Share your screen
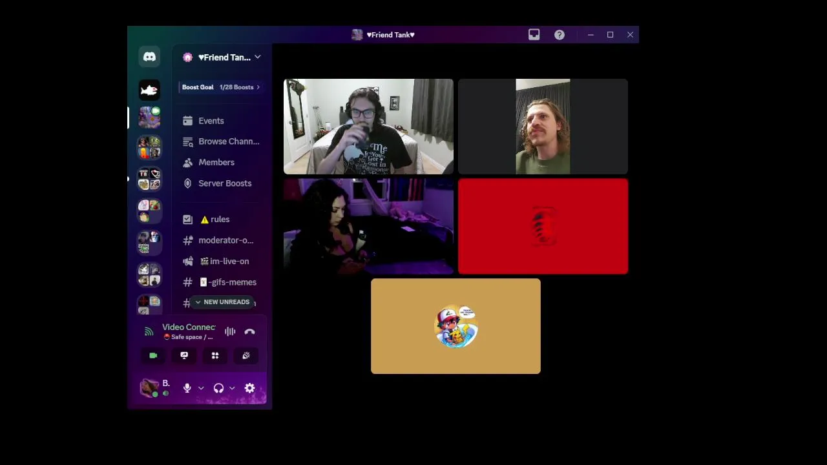Image resolution: width=827 pixels, height=465 pixels. coord(184,356)
